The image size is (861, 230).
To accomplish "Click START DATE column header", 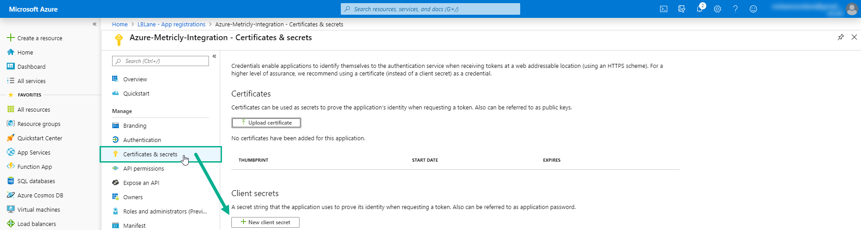I will click(x=425, y=160).
